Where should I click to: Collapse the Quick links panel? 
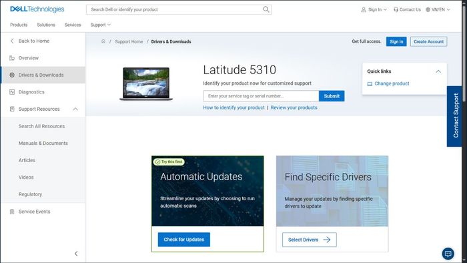pyautogui.click(x=438, y=71)
